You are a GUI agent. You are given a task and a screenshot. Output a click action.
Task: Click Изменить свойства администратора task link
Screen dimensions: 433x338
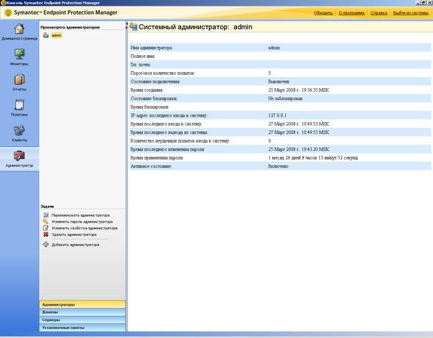tap(85, 229)
